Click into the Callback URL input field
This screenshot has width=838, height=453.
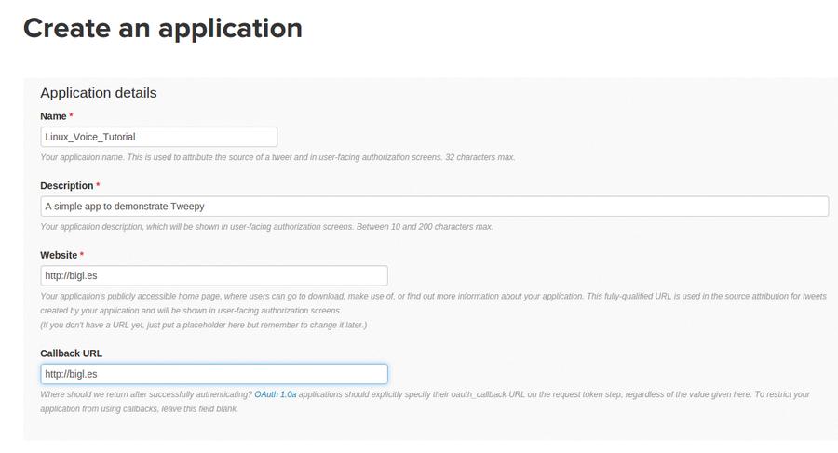214,374
